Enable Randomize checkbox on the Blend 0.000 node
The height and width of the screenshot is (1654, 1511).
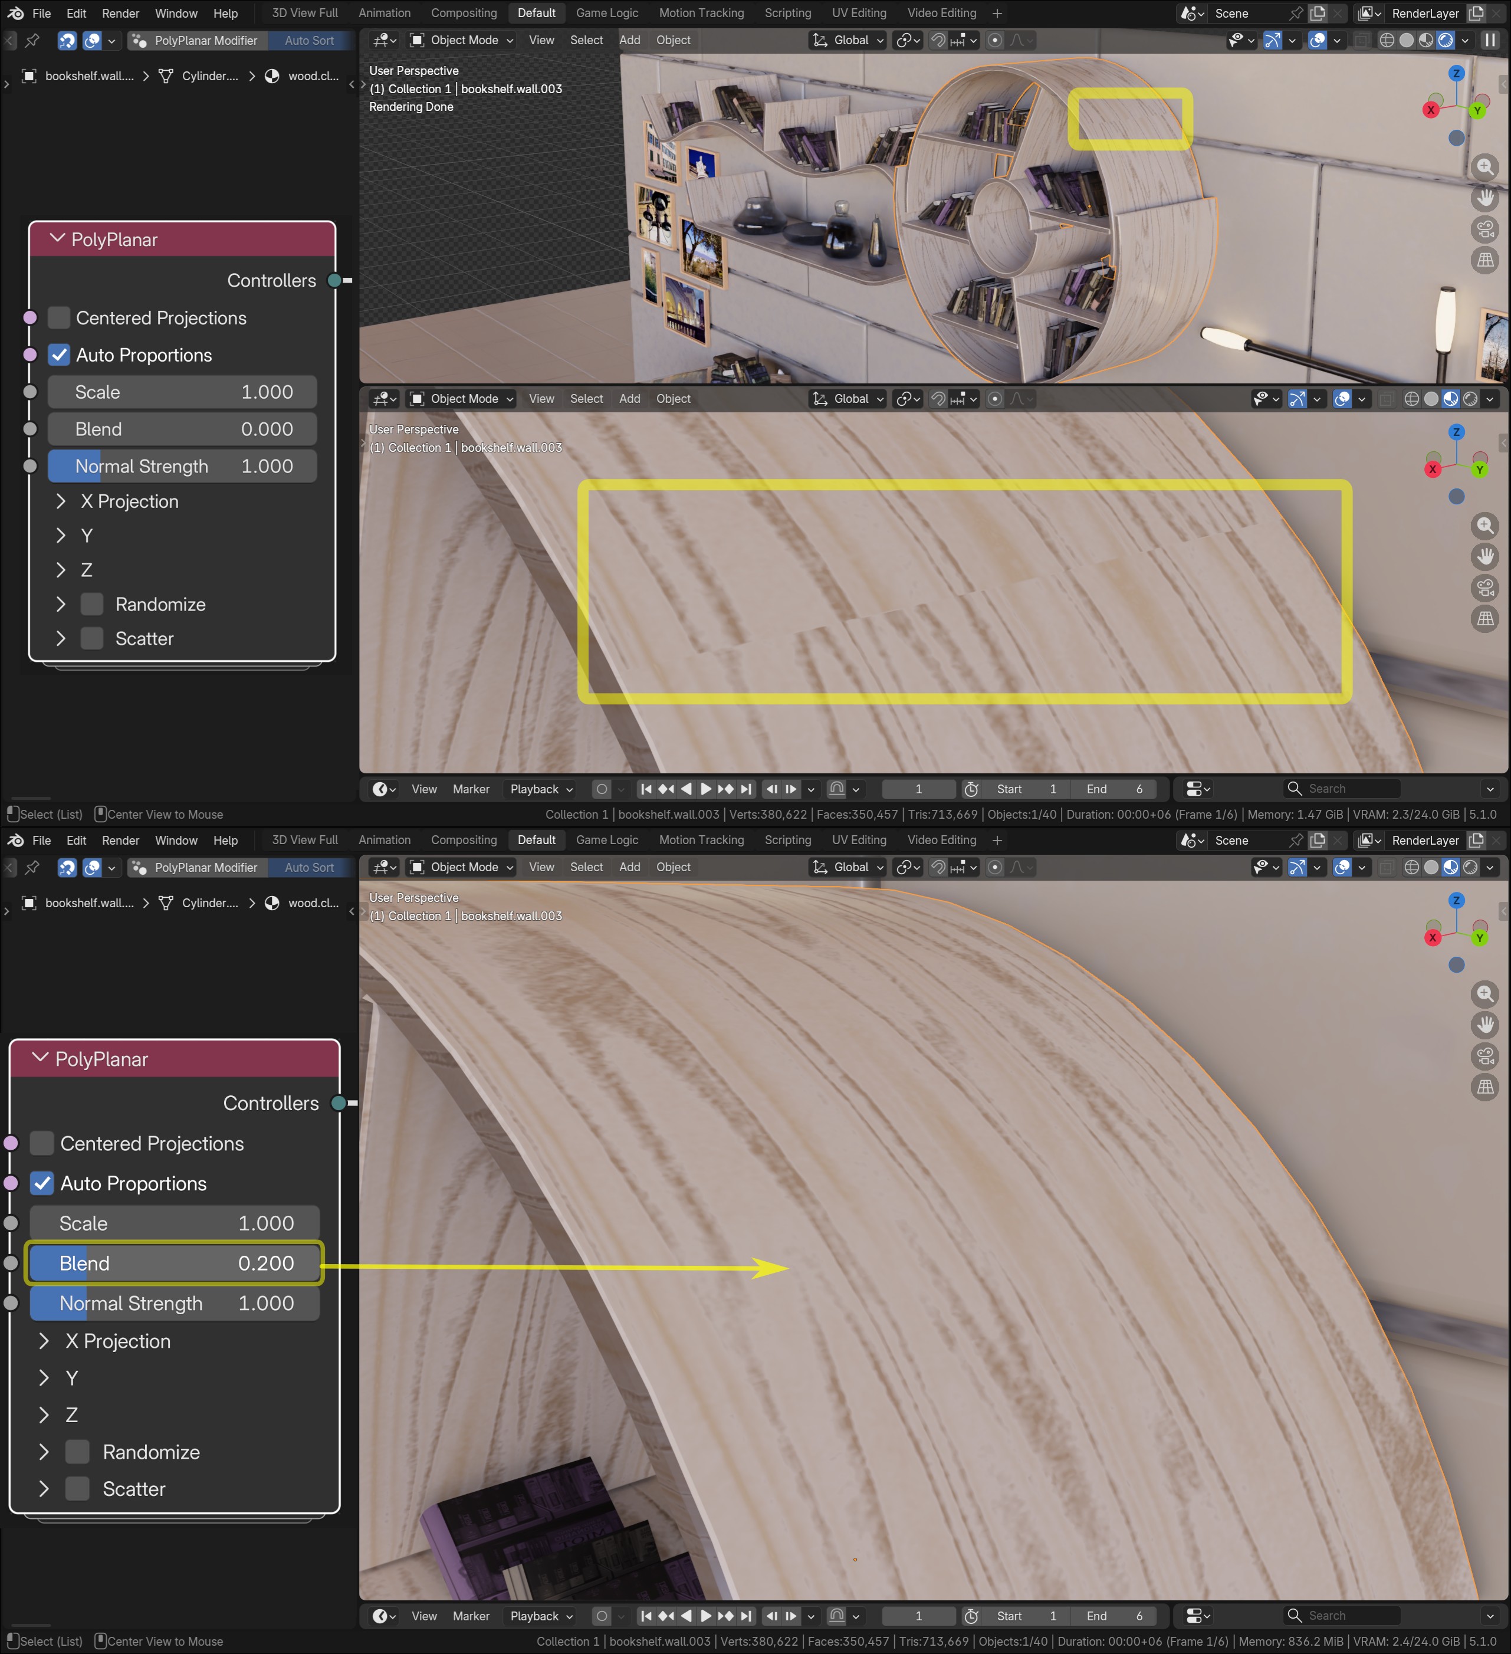92,605
